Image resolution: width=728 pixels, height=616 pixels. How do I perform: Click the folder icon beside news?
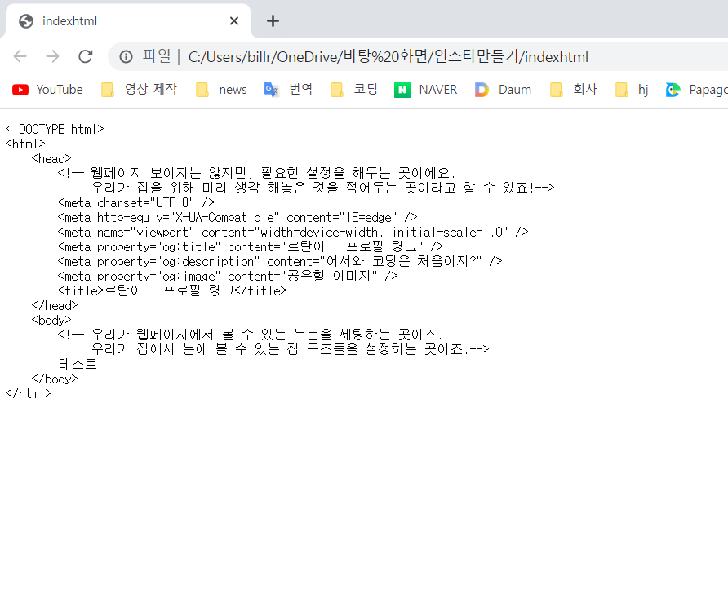coord(202,90)
